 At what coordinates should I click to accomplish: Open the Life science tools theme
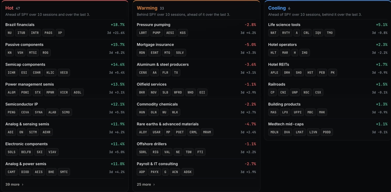[284, 25]
